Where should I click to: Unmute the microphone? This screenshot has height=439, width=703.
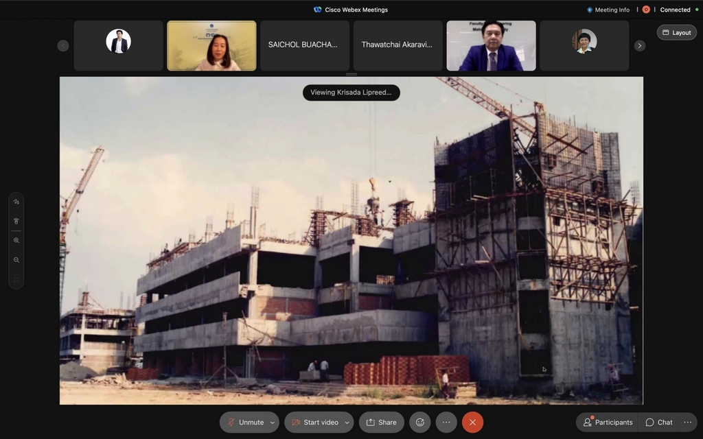(x=244, y=423)
